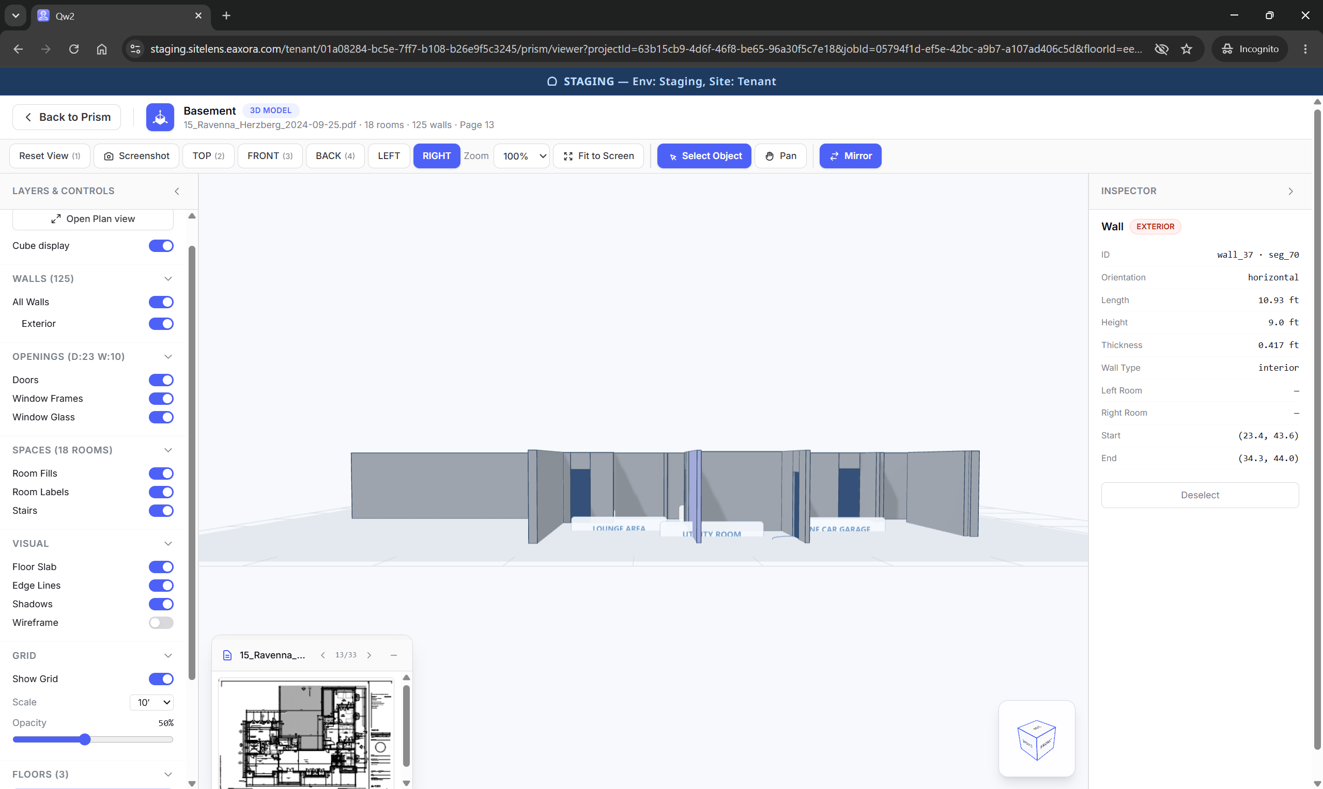Click the document icon in PDF preview

point(227,655)
